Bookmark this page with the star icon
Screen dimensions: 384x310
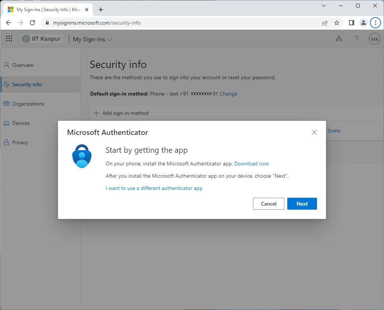point(337,23)
